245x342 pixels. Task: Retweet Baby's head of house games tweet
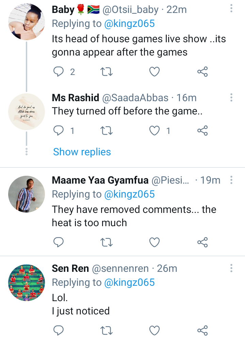(107, 72)
